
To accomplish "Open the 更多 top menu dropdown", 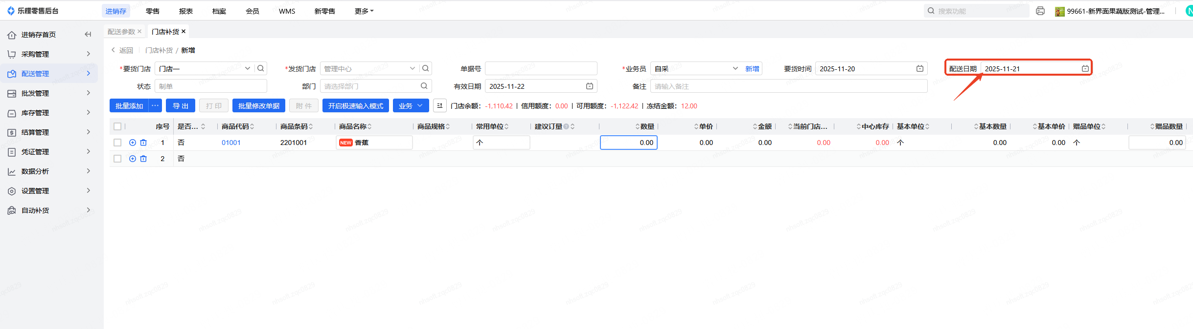I will (364, 11).
